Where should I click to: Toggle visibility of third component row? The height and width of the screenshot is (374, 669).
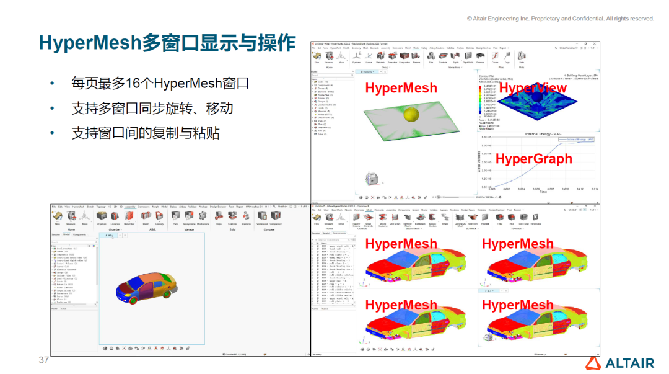(313, 251)
